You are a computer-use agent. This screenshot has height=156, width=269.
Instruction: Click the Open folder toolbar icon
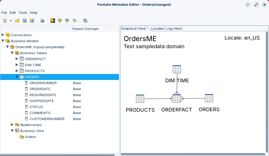[17, 21]
